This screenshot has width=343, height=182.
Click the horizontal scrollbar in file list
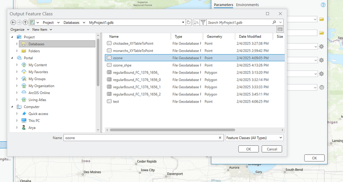[172, 130]
